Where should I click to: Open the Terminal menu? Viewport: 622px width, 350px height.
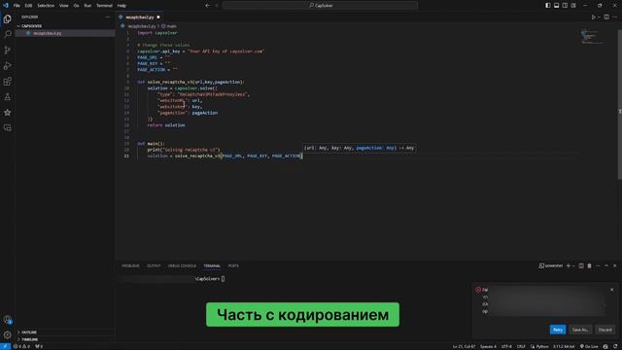[104, 6]
